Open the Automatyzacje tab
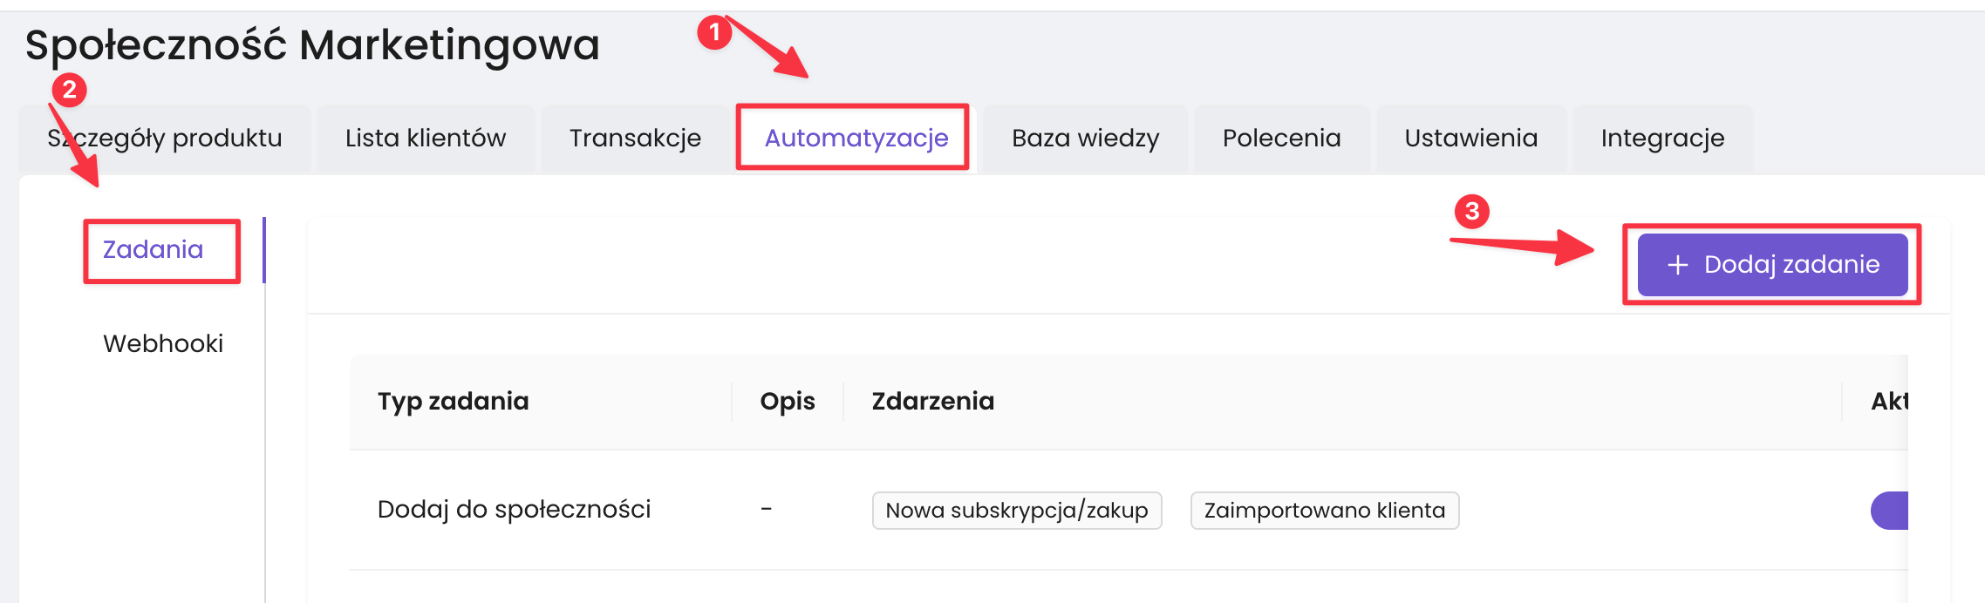The image size is (1985, 603). tap(856, 138)
